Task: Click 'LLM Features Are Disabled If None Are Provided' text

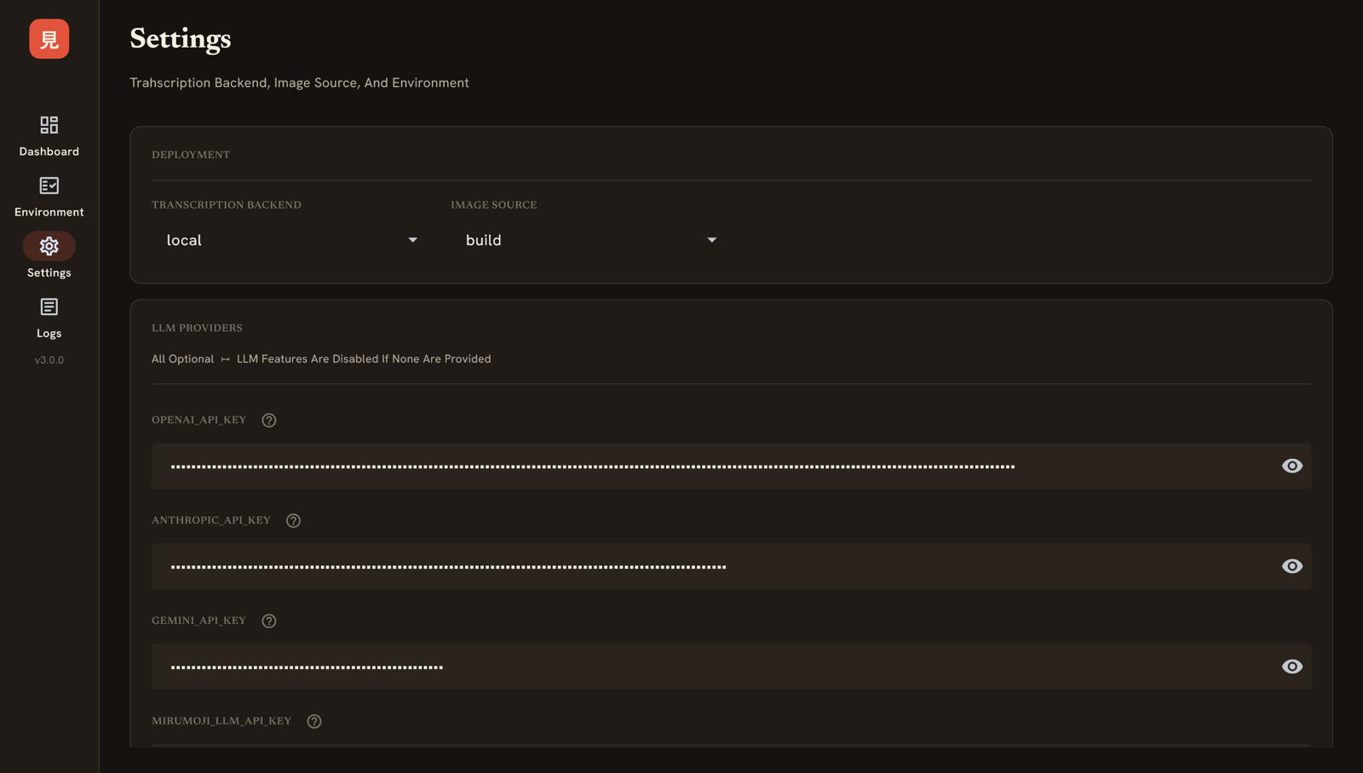Action: [364, 359]
